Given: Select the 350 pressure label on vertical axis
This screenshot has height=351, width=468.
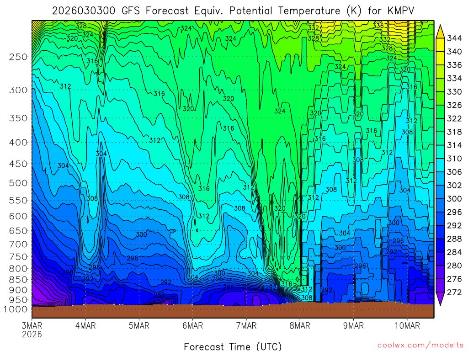Looking at the screenshot, I should click(x=18, y=118).
